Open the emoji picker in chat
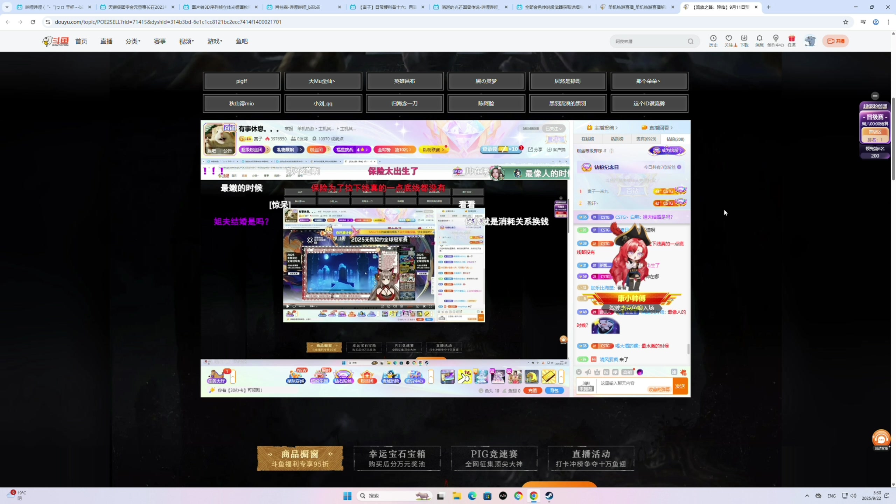 point(579,372)
